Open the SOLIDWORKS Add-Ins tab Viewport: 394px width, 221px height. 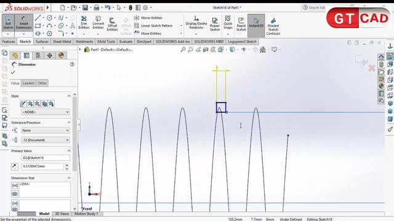(x=172, y=42)
